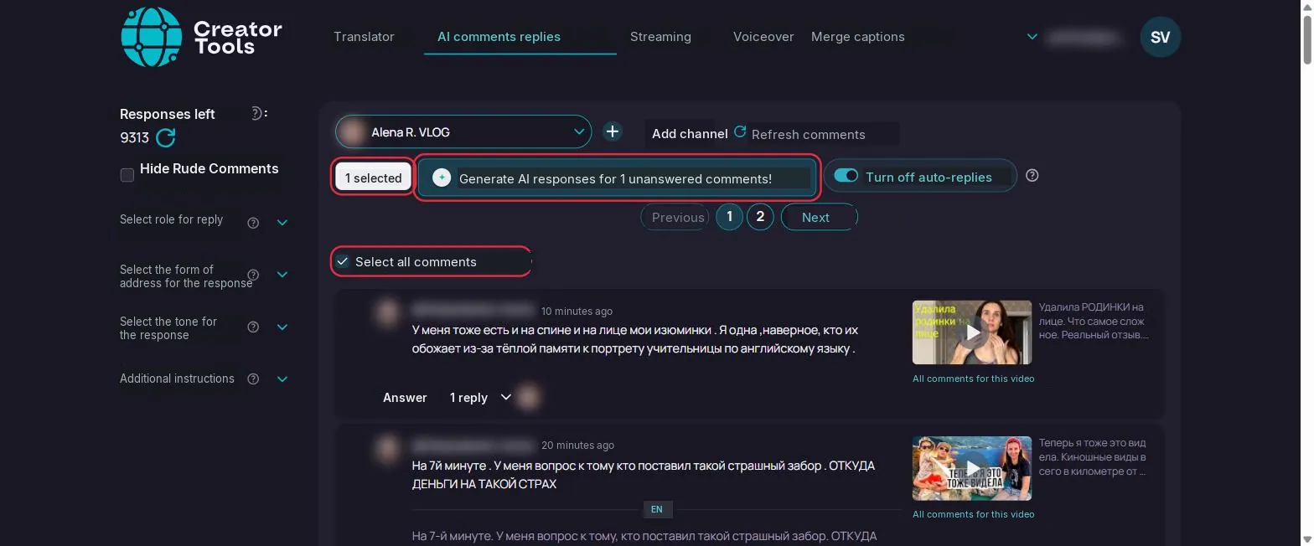Viewport: 1314px width, 546px height.
Task: Click the '10 minutes ago' timestamp
Action: [x=577, y=311]
